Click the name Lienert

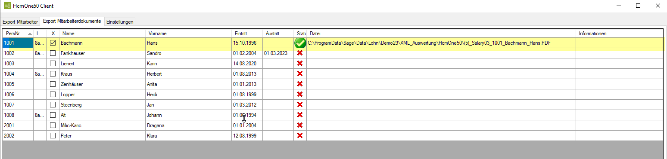coord(68,64)
